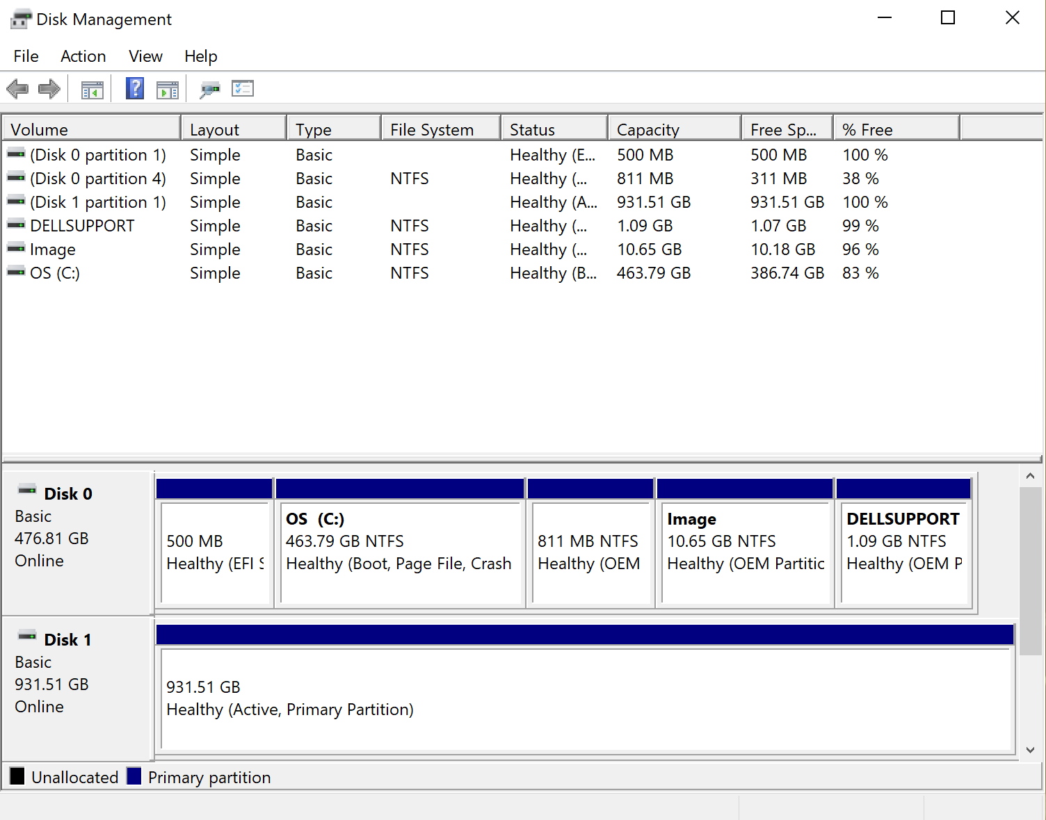Open the View menu
This screenshot has height=820, width=1046.
click(x=145, y=56)
